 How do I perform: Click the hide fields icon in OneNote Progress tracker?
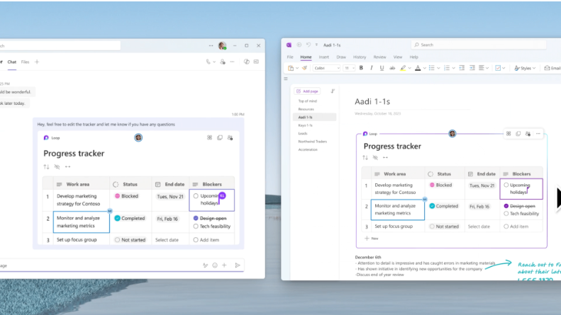coord(375,157)
